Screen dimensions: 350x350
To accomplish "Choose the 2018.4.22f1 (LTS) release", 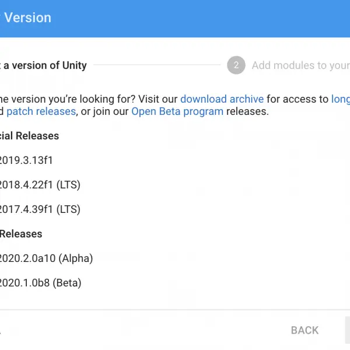I will [x=40, y=185].
